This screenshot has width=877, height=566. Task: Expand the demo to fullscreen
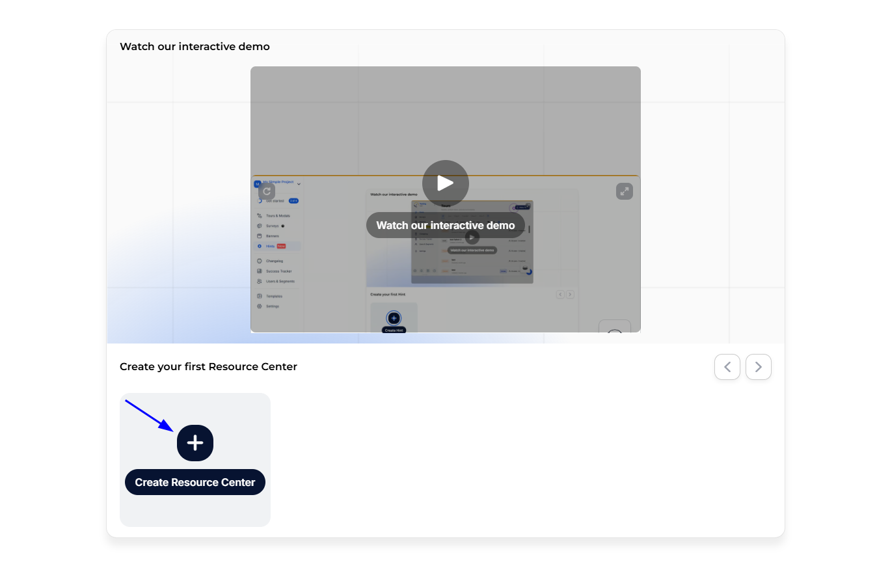click(624, 191)
